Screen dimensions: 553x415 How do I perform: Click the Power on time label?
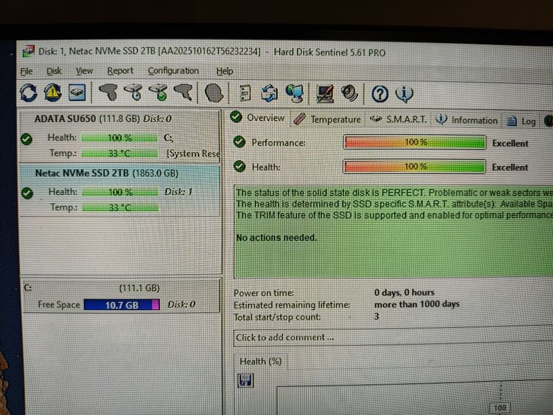point(263,293)
